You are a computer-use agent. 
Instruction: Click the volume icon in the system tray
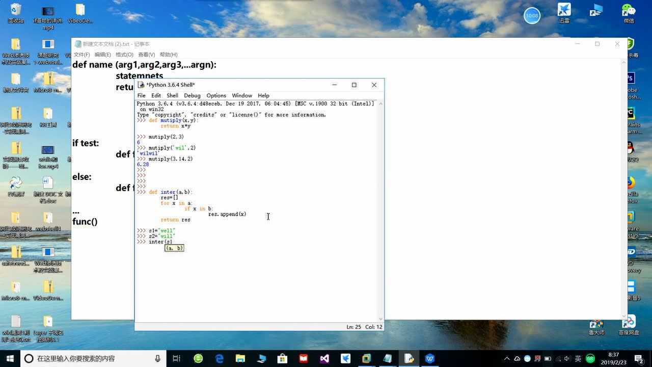point(567,358)
